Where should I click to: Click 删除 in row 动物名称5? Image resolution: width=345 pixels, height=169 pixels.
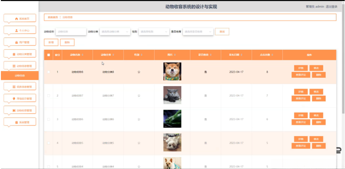pos(319,146)
